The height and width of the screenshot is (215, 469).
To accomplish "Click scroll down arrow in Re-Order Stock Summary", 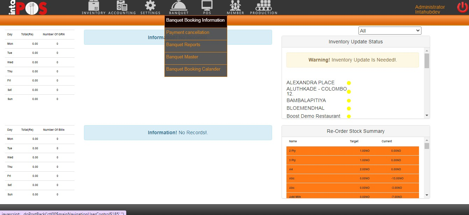I will [x=427, y=195].
